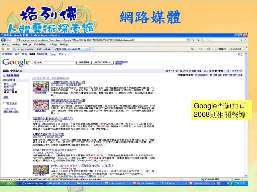Open the recent pages dropdown beside Forward
Screen dimensions: 257x192
click(13, 40)
